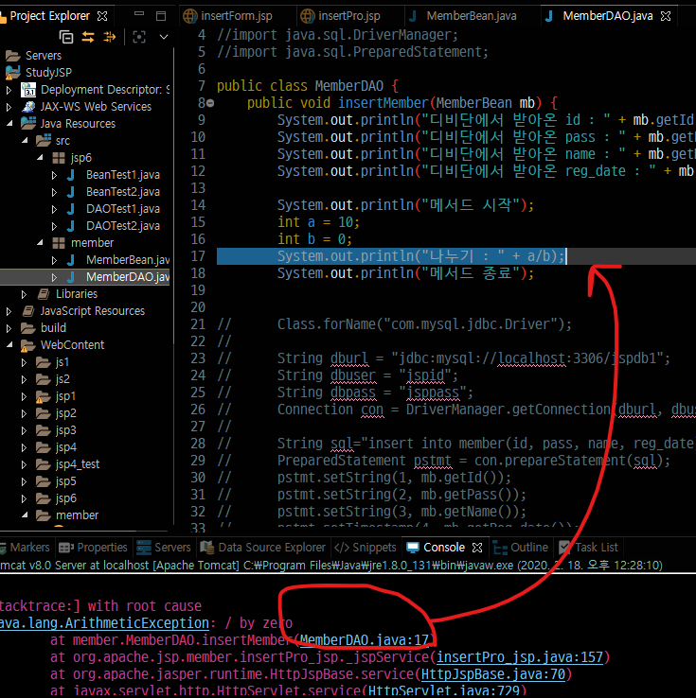Collapse insertMember method fold marker
The height and width of the screenshot is (698, 696).
(x=210, y=103)
